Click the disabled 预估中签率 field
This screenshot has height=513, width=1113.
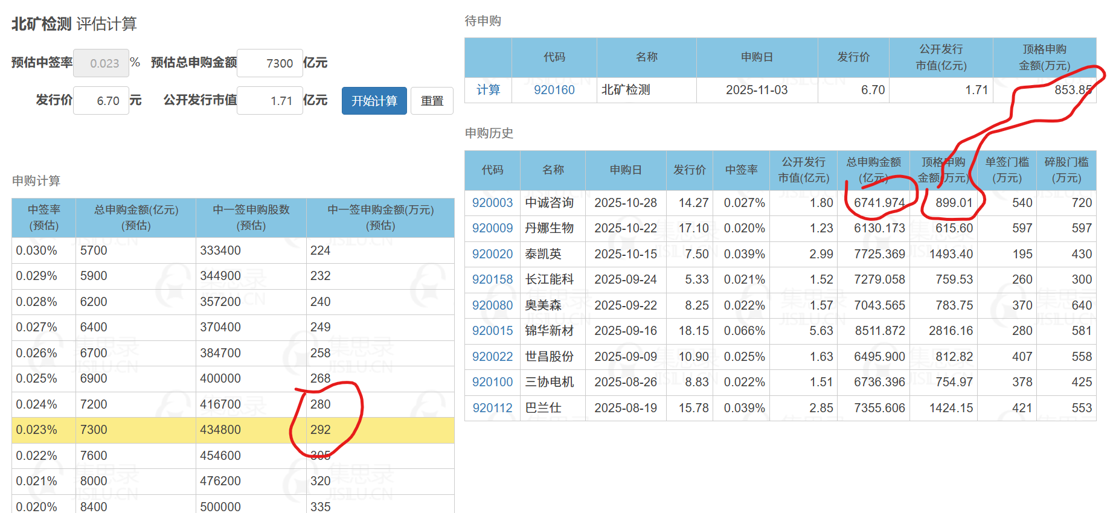tap(101, 63)
